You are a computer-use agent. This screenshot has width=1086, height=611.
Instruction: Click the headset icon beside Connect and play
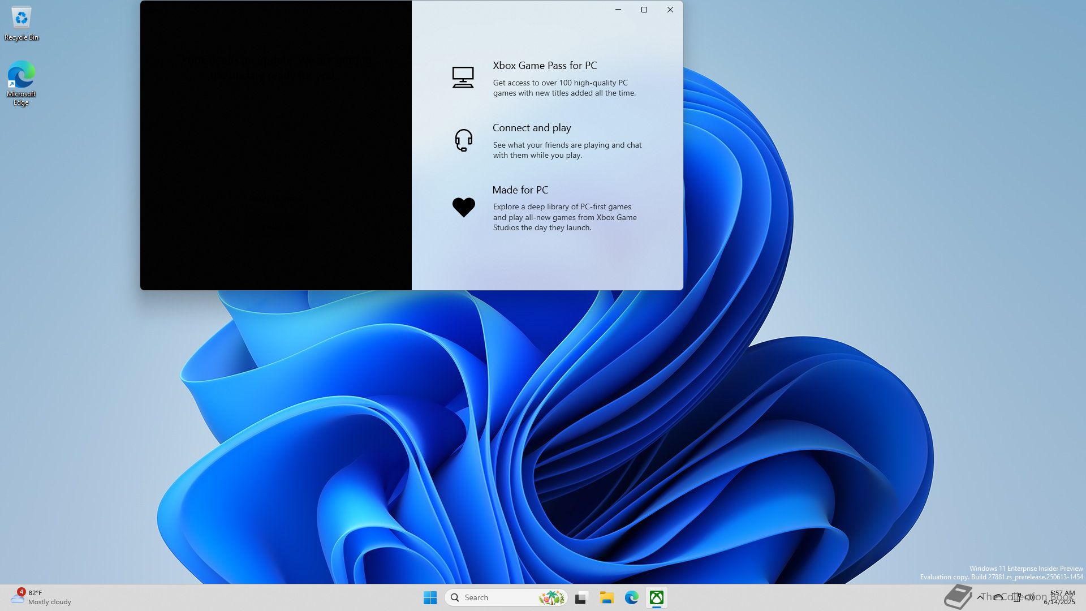pos(463,140)
